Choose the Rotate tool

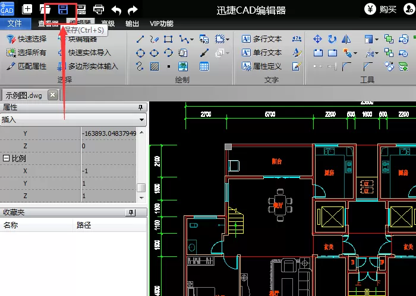[x=332, y=39]
